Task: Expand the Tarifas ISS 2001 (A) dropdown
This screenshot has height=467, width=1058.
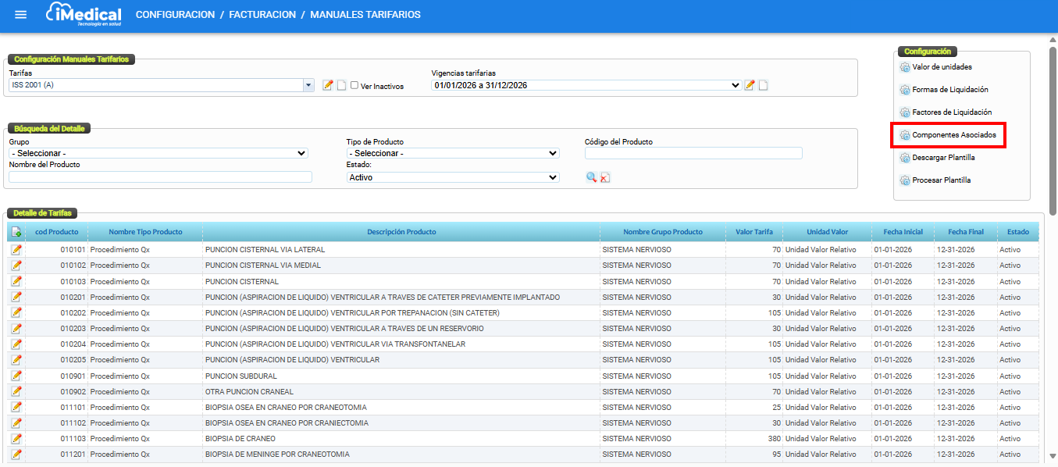Action: tap(308, 85)
